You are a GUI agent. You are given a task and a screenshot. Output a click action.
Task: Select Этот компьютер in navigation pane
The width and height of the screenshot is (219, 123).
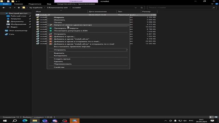pos(18,31)
